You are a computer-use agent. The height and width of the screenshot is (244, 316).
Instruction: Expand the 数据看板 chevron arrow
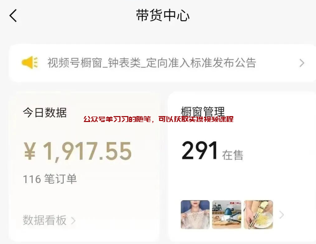73,220
